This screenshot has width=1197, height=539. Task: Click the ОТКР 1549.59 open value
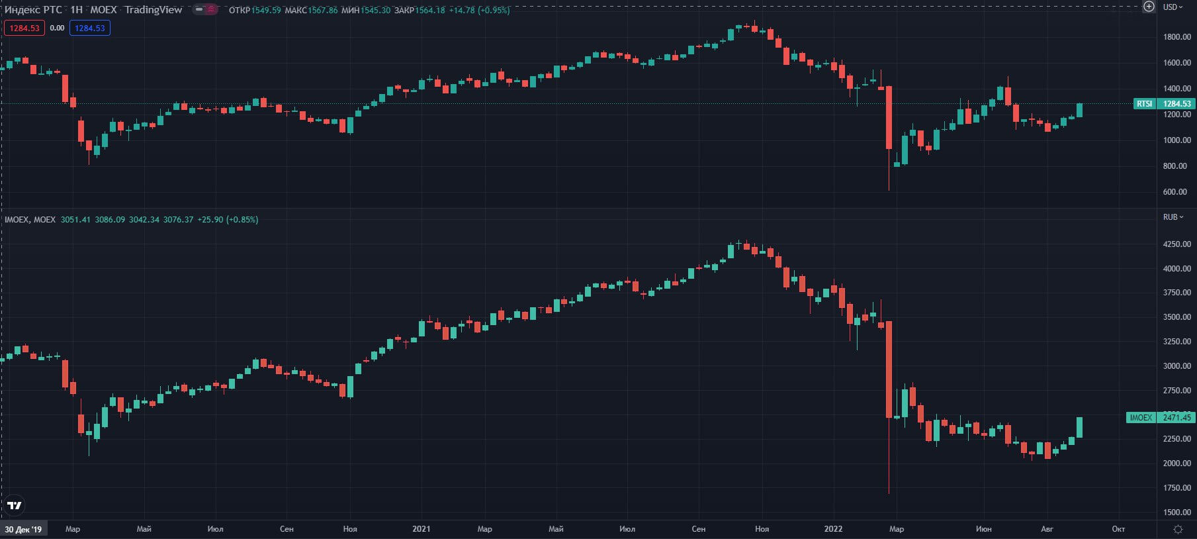255,11
